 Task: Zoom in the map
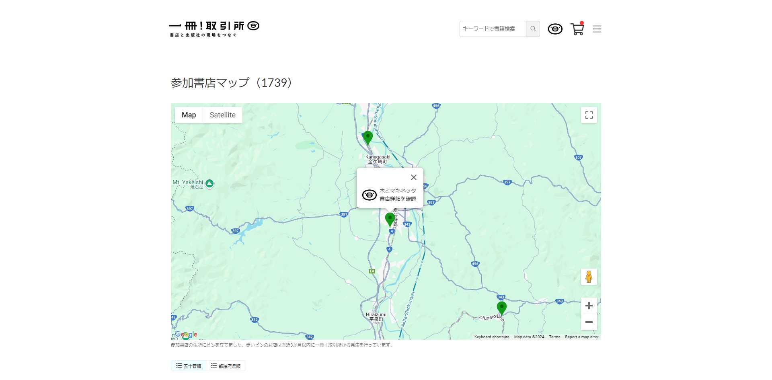[x=589, y=306]
